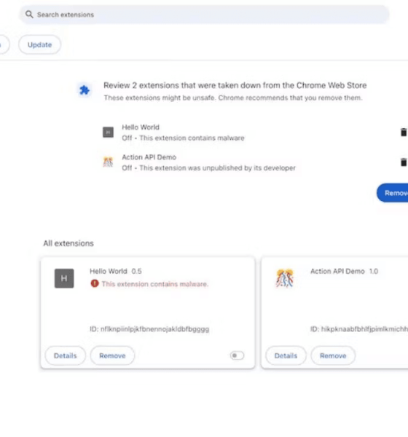Click 'Hello World 0.5' title in card

click(115, 271)
